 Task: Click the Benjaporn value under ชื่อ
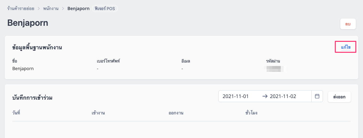[x=23, y=69]
